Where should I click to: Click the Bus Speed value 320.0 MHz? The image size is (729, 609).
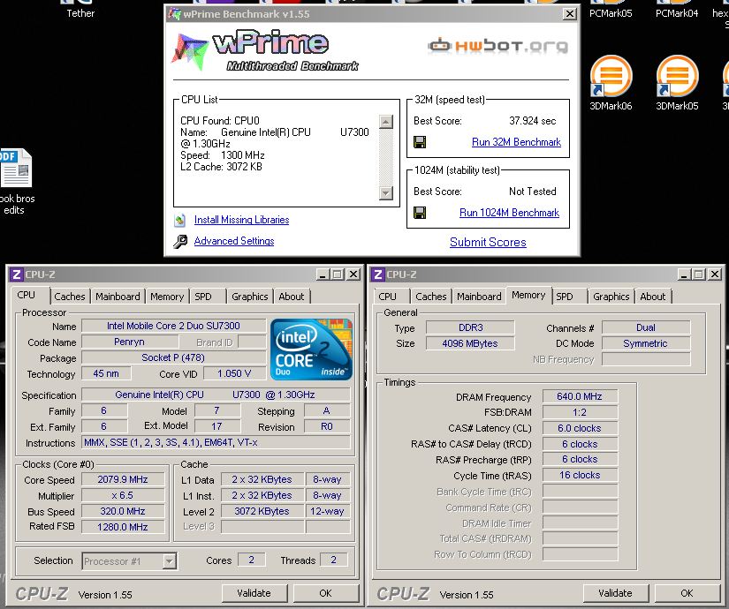point(123,511)
